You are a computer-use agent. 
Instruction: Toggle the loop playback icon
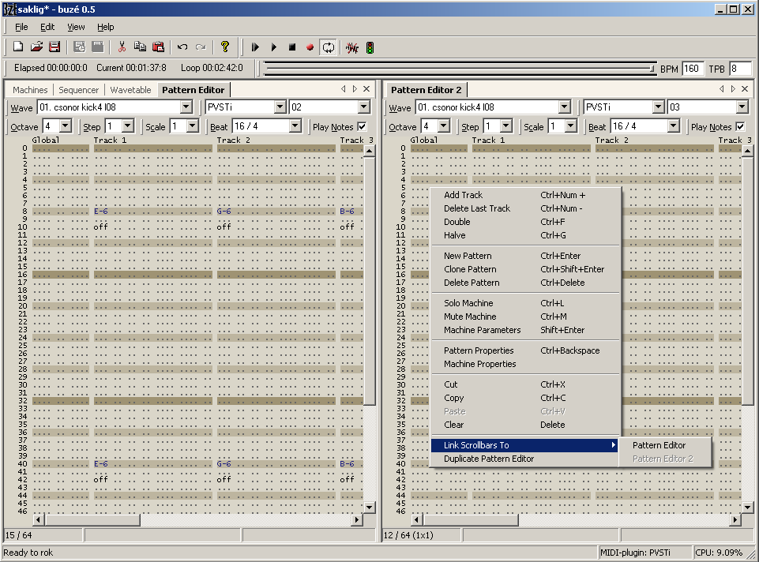coord(328,47)
